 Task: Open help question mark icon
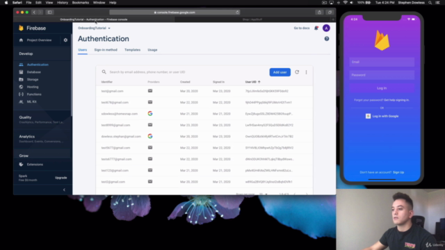tap(327, 39)
